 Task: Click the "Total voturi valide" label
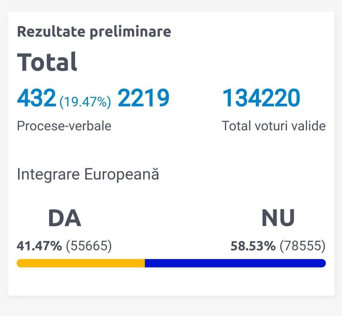click(274, 126)
